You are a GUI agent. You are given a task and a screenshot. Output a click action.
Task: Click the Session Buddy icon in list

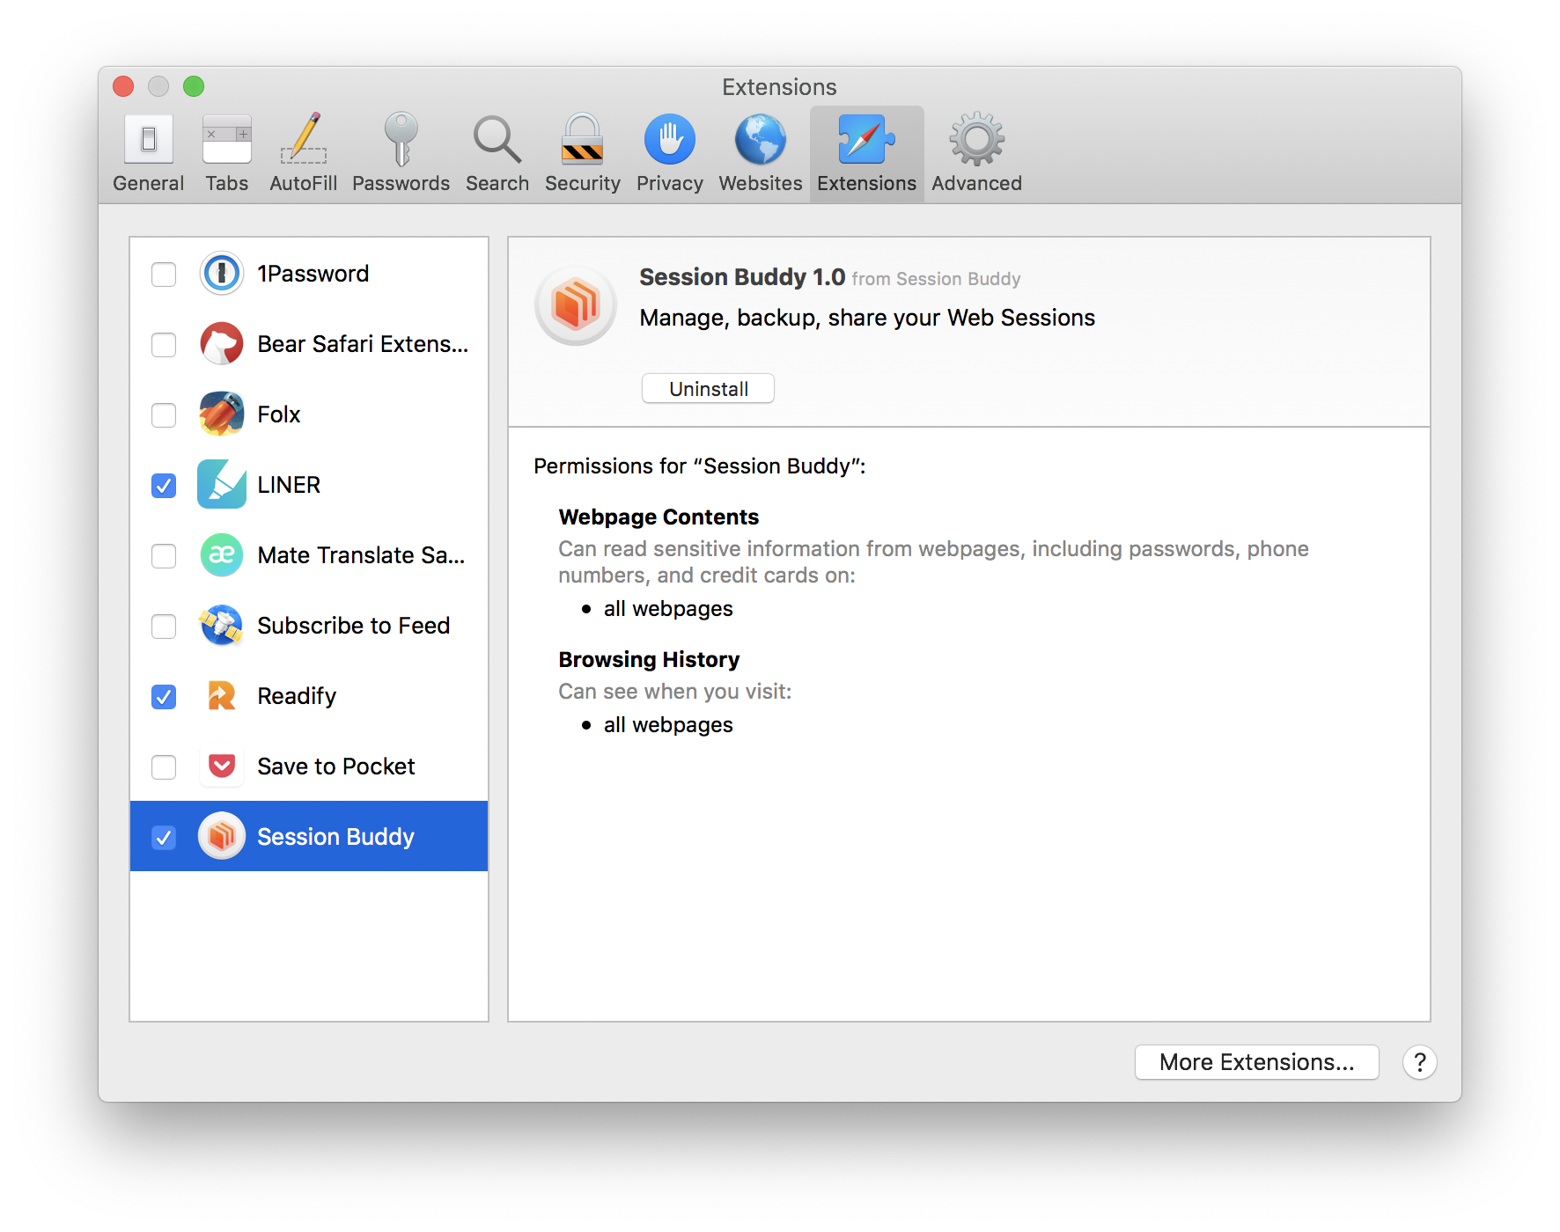click(x=222, y=836)
